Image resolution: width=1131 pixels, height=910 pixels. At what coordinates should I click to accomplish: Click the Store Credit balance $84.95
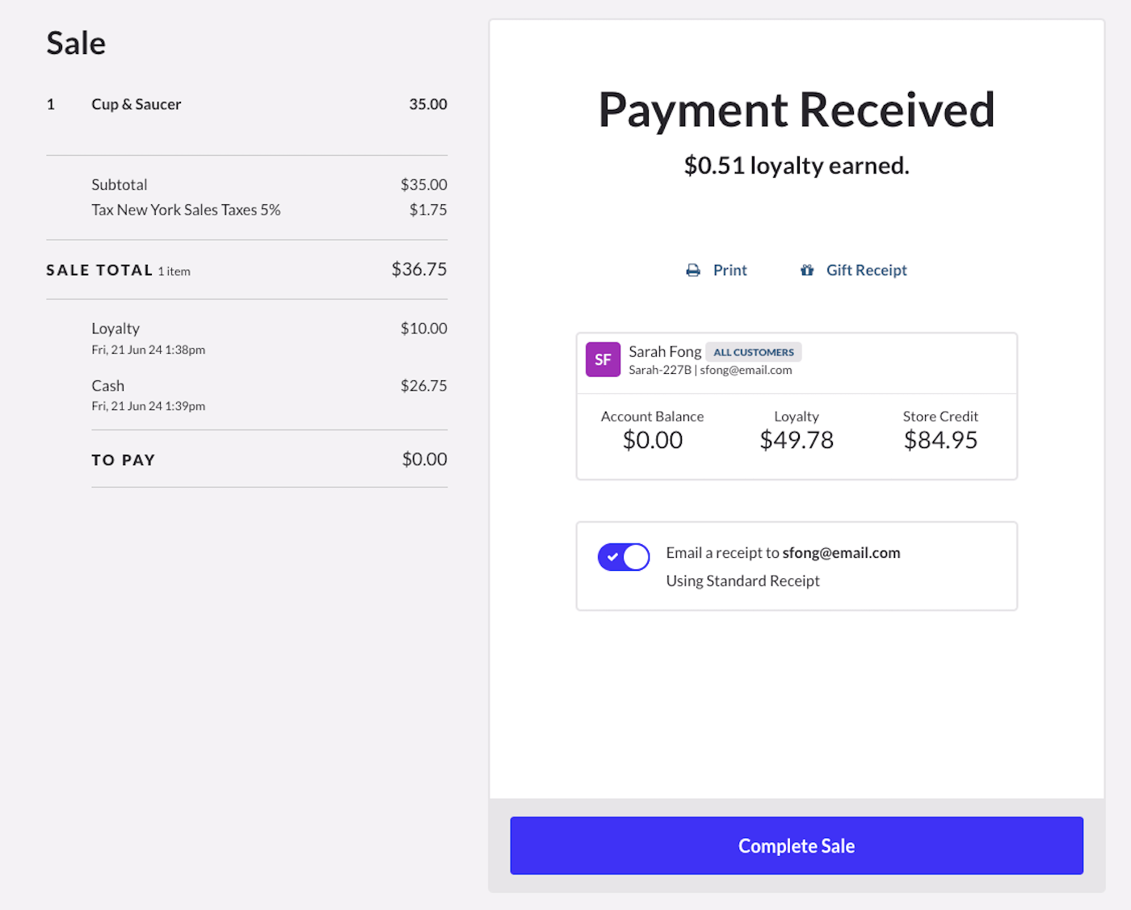pos(940,440)
